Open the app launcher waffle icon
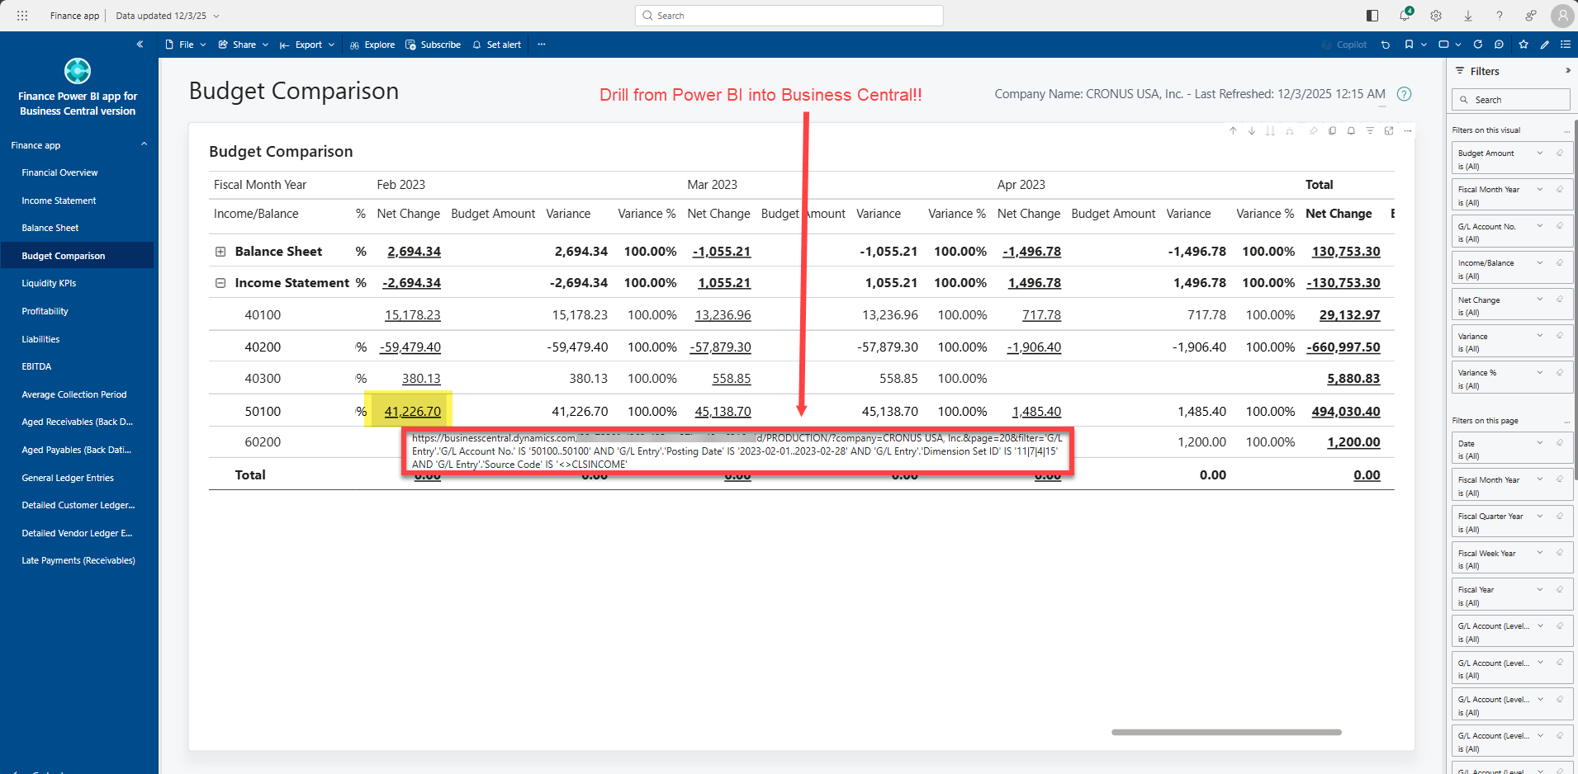 [22, 16]
